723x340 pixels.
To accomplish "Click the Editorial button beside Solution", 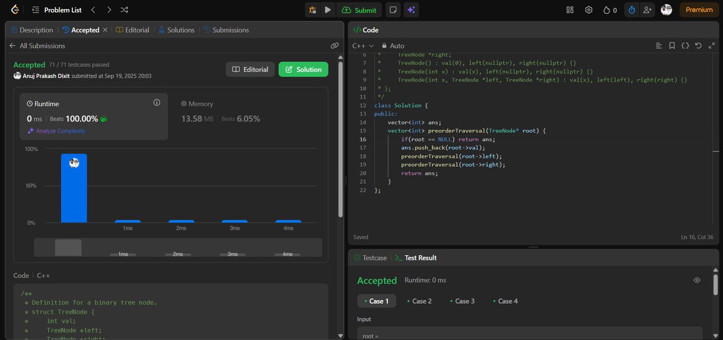I will click(x=250, y=69).
